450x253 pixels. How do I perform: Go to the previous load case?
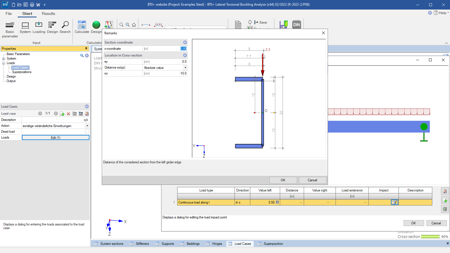point(40,114)
